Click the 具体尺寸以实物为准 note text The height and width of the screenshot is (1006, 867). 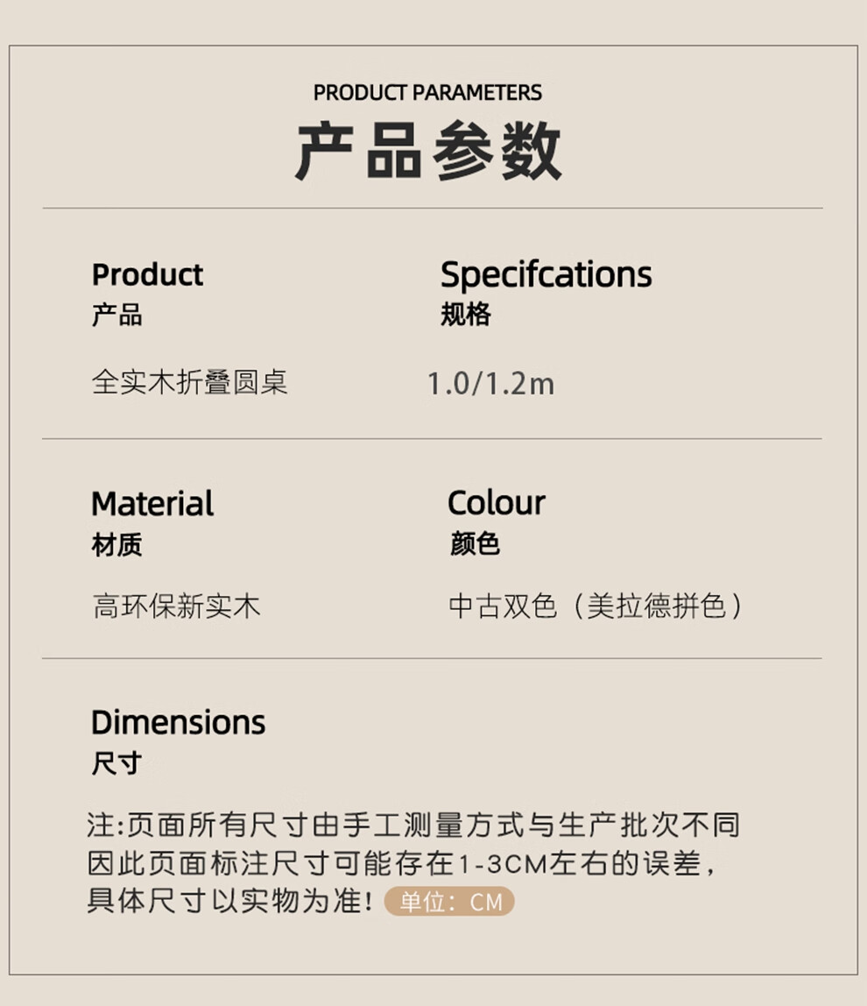[233, 901]
